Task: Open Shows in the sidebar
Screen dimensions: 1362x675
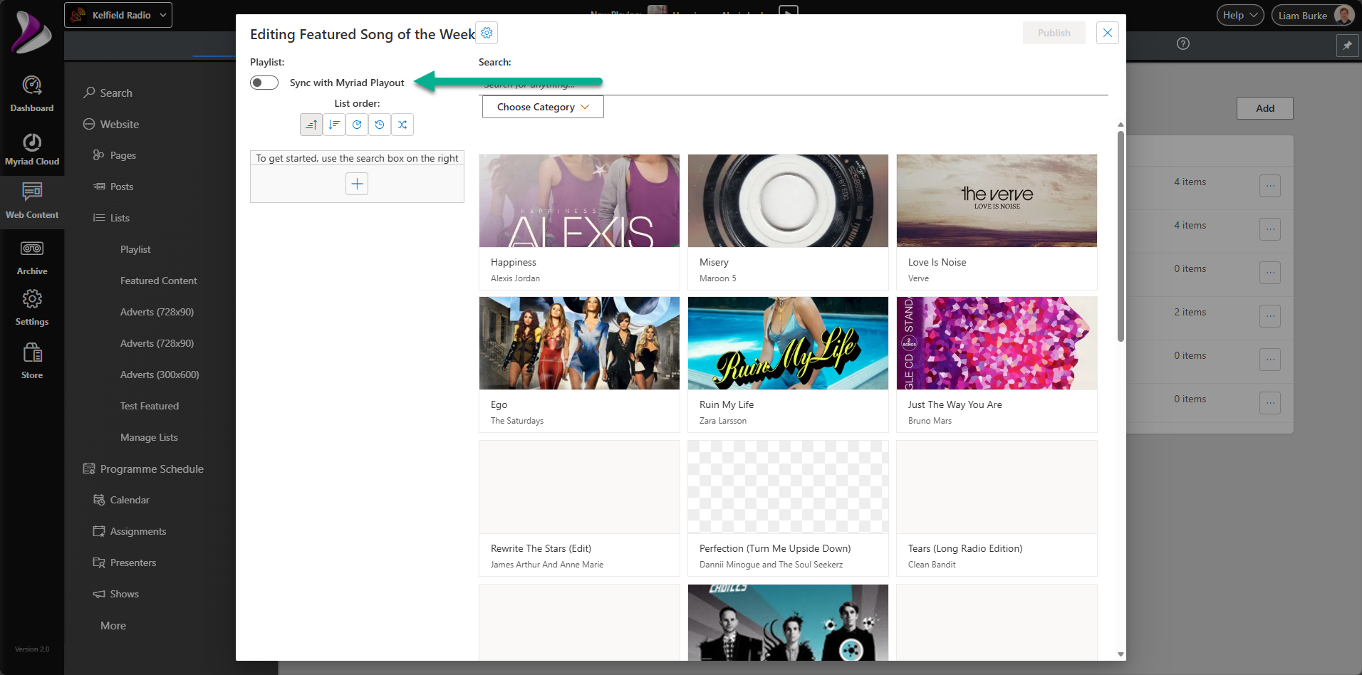Action: coord(116,594)
